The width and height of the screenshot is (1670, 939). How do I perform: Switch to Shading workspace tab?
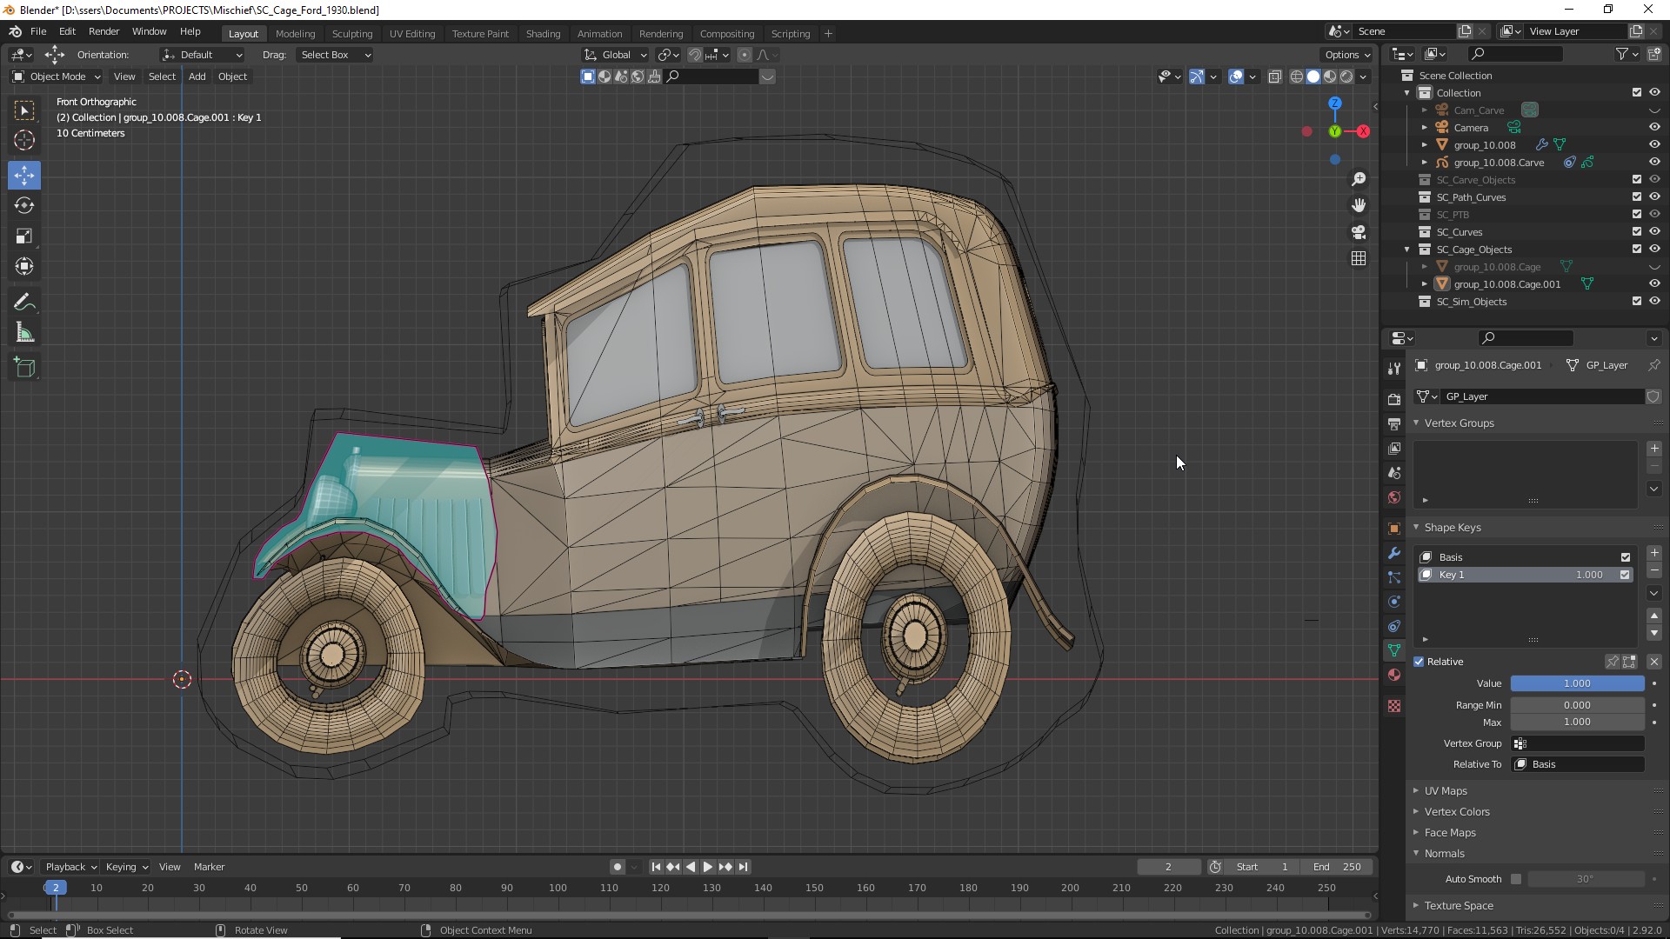[x=543, y=34]
